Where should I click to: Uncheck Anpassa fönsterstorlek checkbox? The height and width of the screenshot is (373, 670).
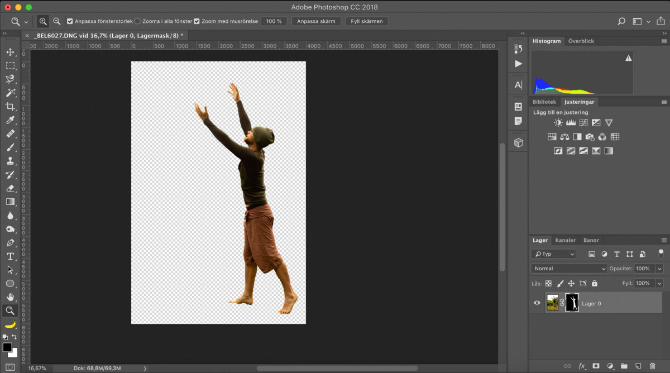[70, 21]
